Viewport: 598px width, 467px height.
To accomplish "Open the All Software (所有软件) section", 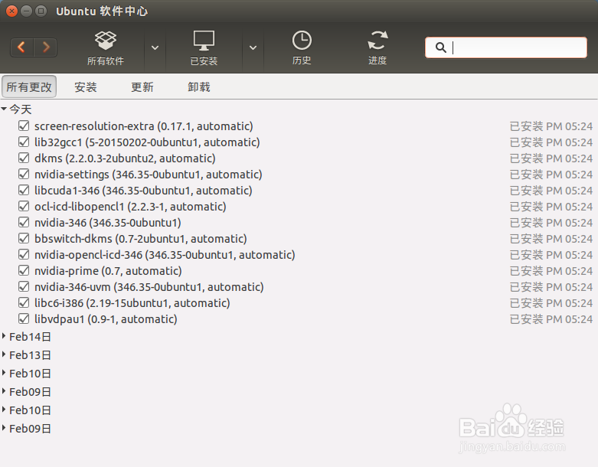I will tap(106, 48).
